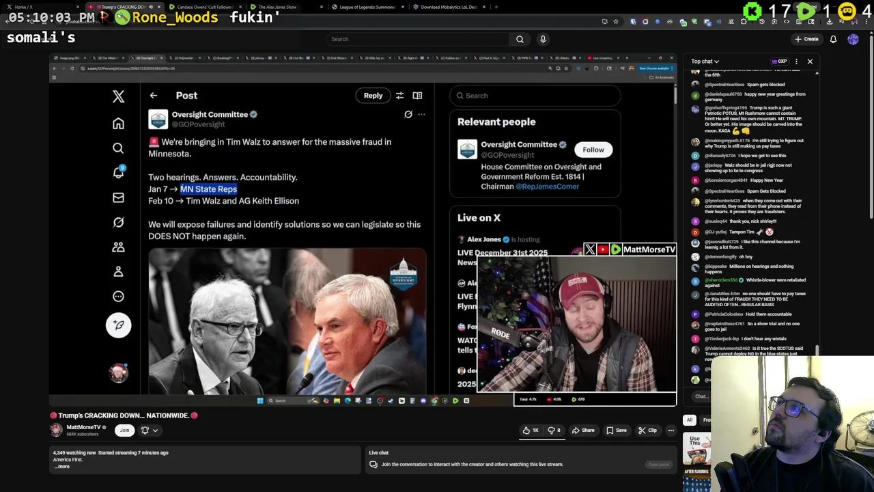The height and width of the screenshot is (492, 874).
Task: Dislike the video with thumbs down
Action: [554, 430]
